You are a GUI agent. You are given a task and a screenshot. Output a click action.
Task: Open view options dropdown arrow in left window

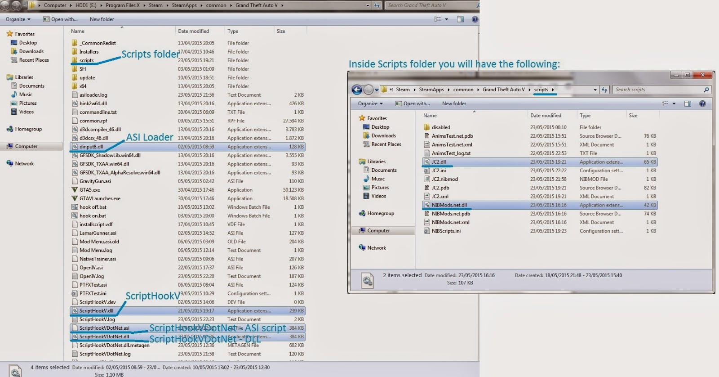pos(446,19)
